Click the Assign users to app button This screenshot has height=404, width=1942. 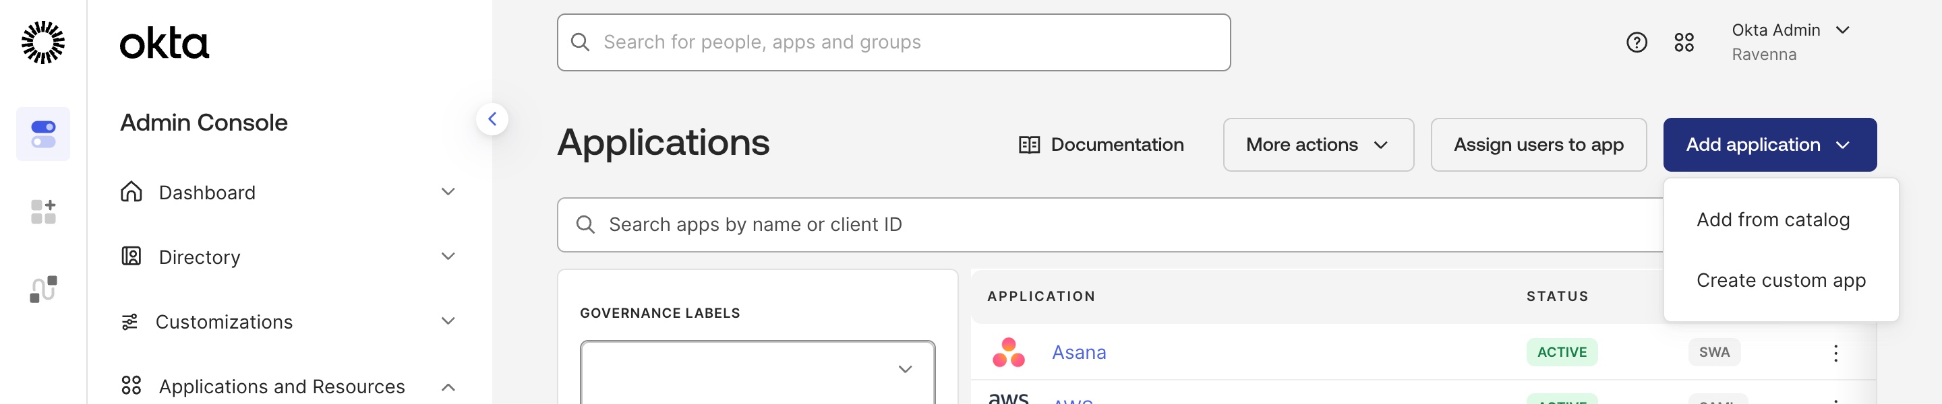(x=1538, y=145)
